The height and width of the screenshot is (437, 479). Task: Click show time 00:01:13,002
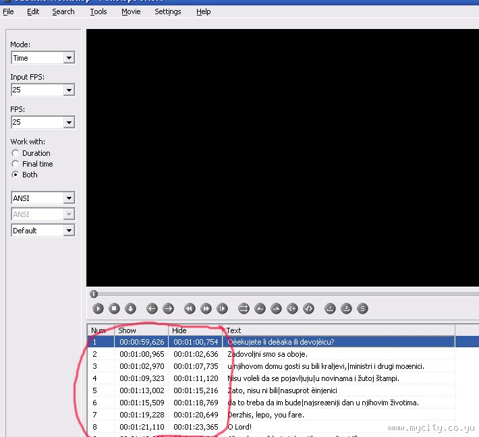[142, 390]
